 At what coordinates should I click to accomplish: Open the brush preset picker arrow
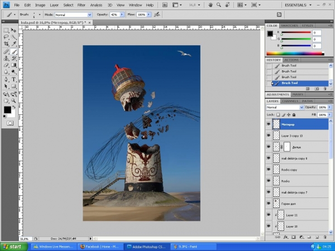tap(40, 15)
